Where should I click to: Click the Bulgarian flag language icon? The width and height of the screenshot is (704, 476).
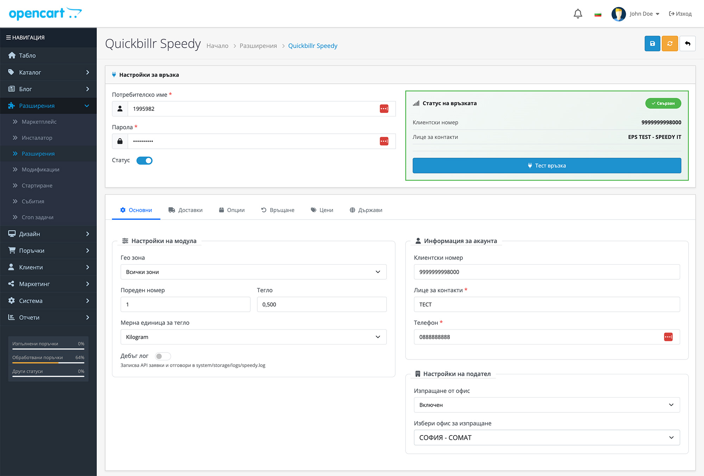point(598,14)
